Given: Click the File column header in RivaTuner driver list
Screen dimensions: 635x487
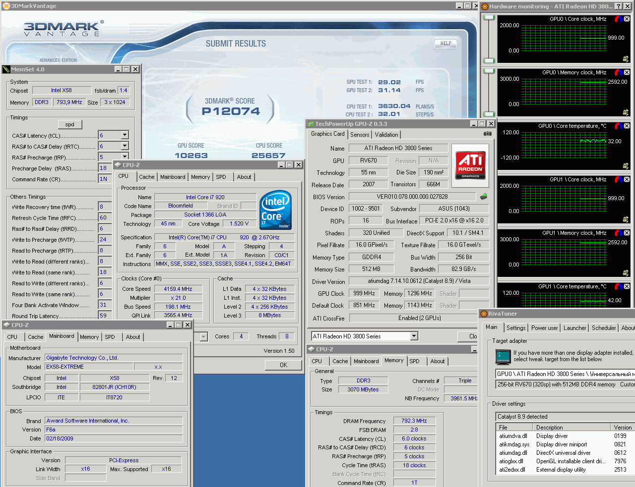Looking at the screenshot, I should point(515,428).
